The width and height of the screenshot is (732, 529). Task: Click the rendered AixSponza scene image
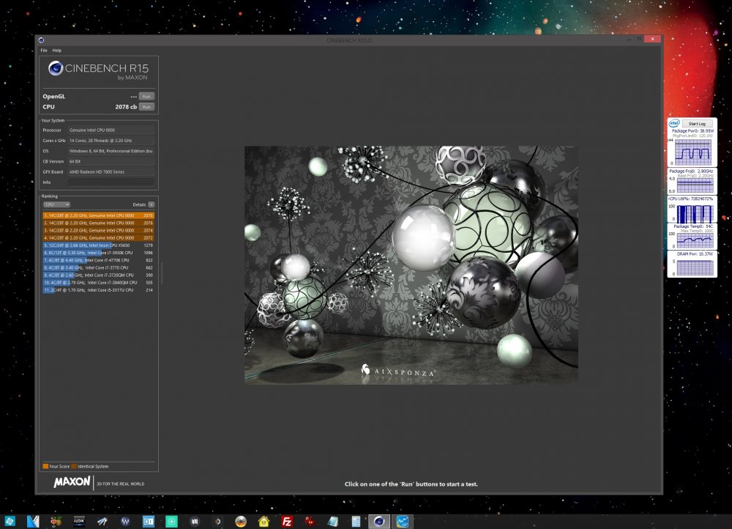pyautogui.click(x=411, y=265)
